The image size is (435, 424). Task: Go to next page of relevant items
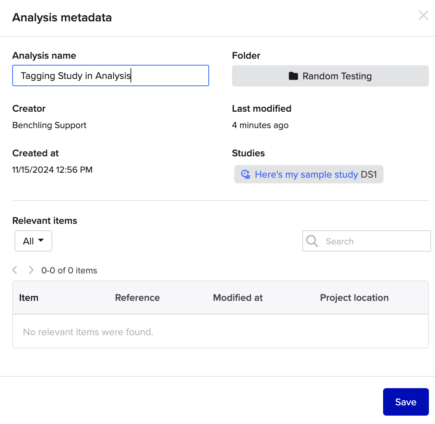click(x=31, y=270)
